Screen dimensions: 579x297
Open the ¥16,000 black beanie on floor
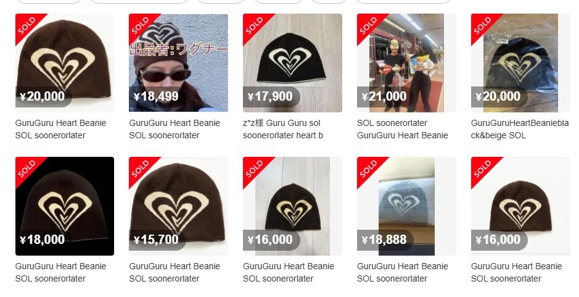pyautogui.click(x=292, y=206)
